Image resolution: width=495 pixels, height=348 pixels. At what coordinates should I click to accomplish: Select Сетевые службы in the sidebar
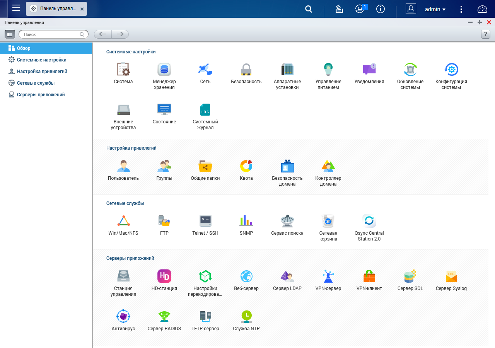(x=36, y=83)
